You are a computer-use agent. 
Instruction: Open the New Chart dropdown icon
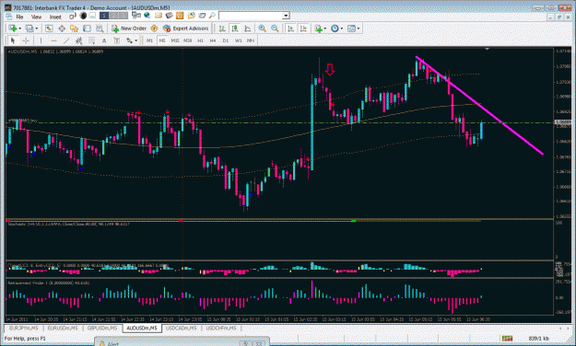15,29
